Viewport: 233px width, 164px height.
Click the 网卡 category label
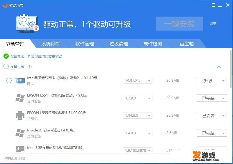click(31, 84)
